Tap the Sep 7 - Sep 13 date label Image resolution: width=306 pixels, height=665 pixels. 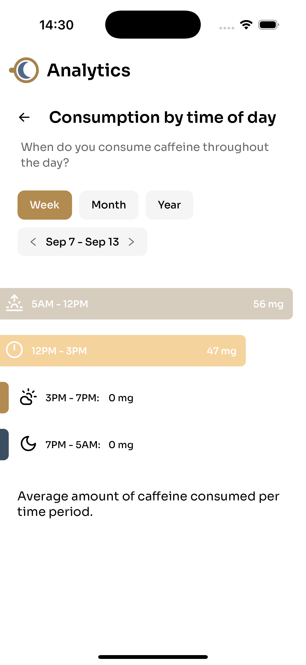tap(82, 242)
